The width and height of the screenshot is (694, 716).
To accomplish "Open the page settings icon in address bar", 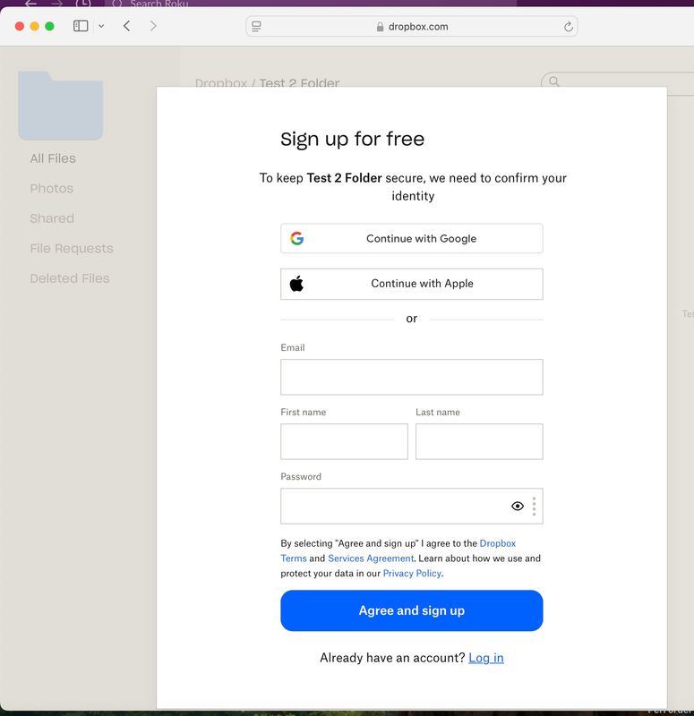I will [256, 27].
